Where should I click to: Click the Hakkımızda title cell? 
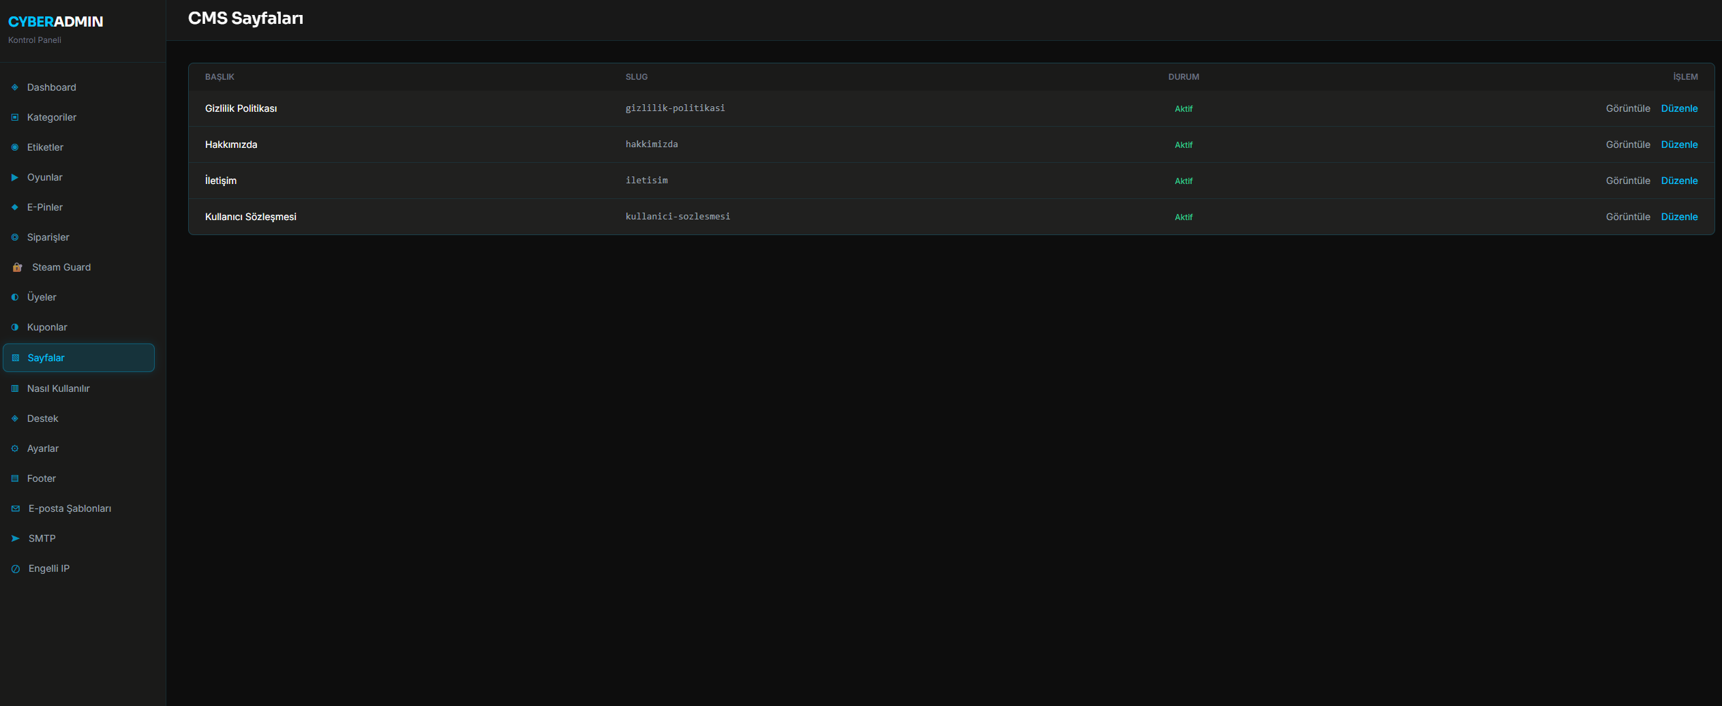click(x=231, y=144)
